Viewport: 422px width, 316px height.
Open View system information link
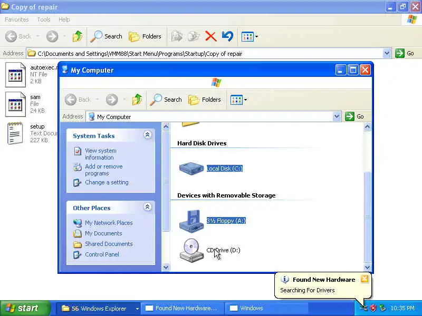coord(101,154)
